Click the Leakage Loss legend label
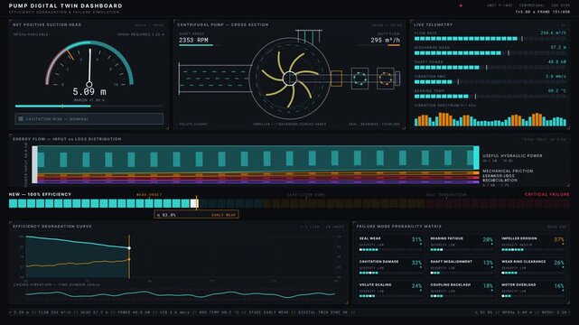The width and height of the screenshot is (579, 325). [x=498, y=176]
